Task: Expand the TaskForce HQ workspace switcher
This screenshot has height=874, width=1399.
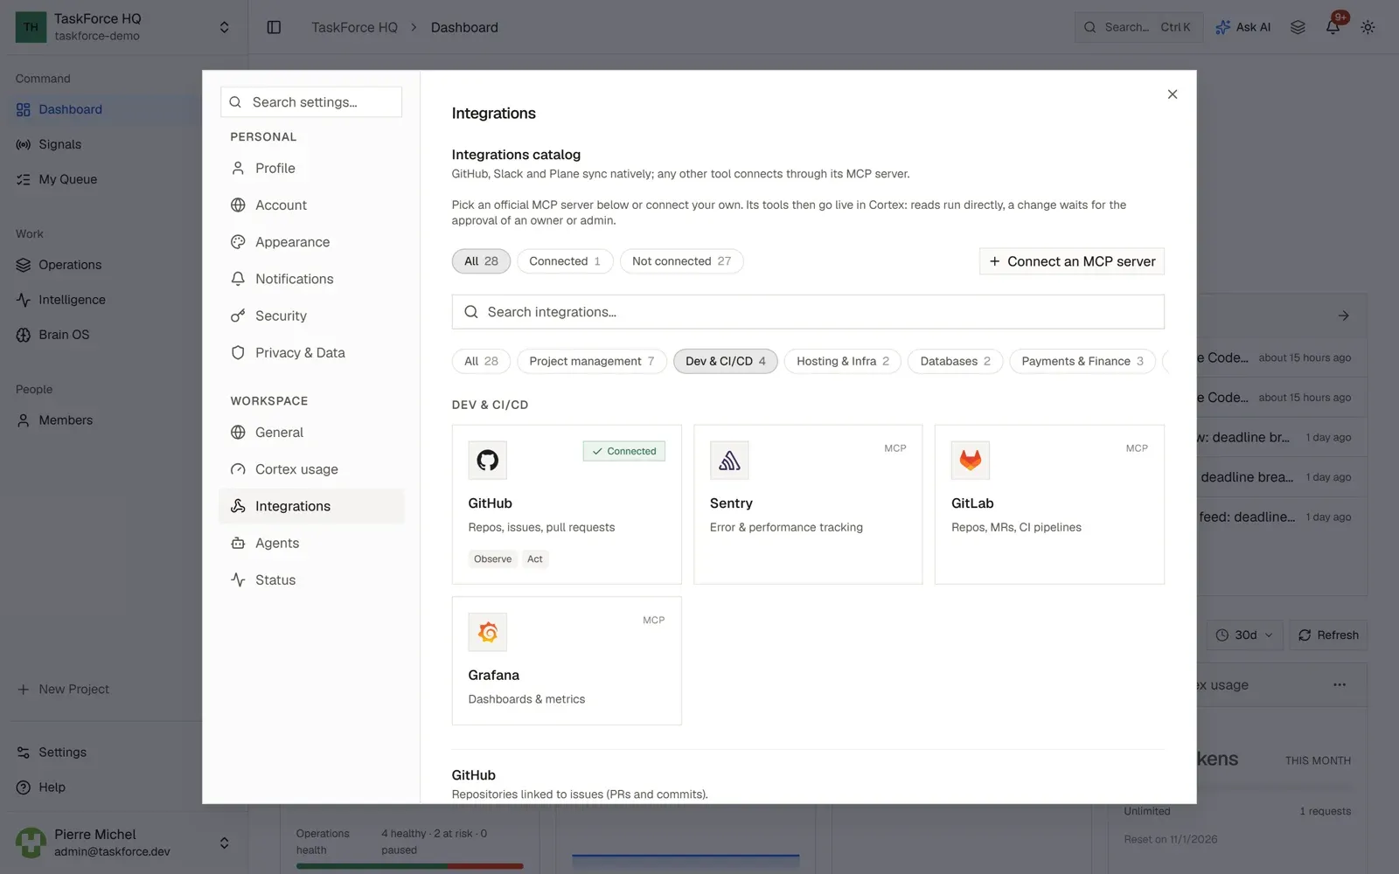Action: (x=224, y=27)
